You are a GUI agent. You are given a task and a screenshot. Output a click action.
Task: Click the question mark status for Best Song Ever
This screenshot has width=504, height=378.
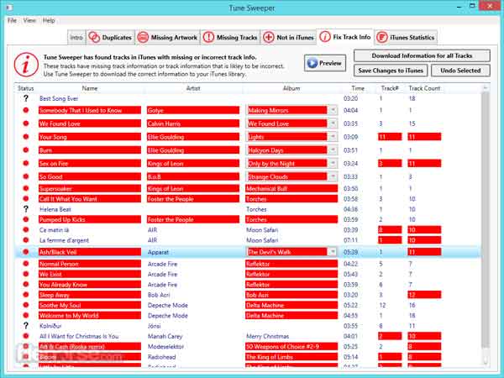coord(26,98)
